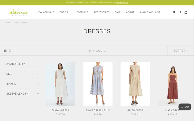The image size is (194, 121).
Task: Open the Bryce Dress - Blue product image
Action: pos(98,84)
